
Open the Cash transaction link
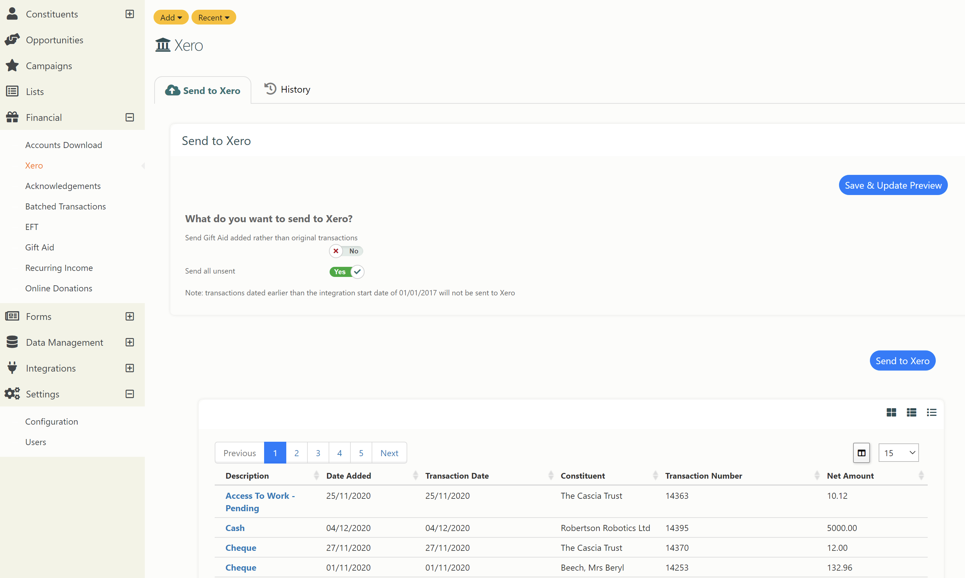tap(235, 528)
